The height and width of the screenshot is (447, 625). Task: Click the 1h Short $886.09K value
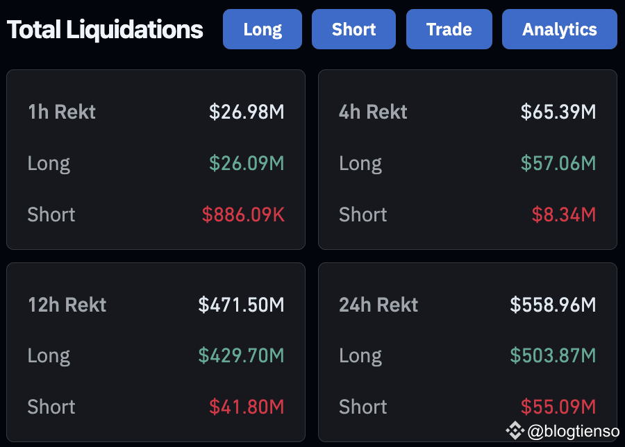tap(243, 214)
